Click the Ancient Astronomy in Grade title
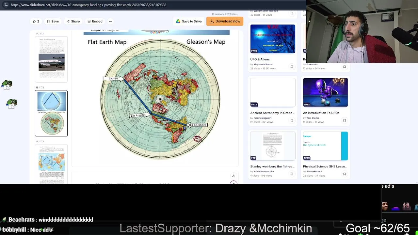Viewport: 418px width, 235px height. click(x=273, y=113)
